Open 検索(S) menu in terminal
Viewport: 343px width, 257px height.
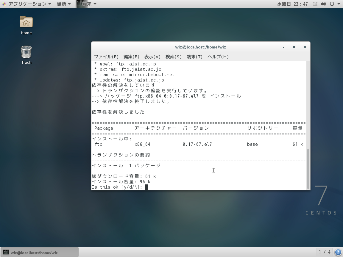[x=174, y=57]
